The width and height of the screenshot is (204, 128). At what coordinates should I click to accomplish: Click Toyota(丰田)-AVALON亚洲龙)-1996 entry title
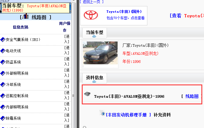[x=129, y=97]
